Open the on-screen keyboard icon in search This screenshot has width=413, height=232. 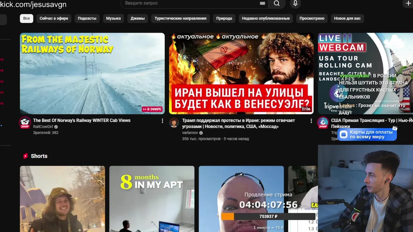coord(262,3)
